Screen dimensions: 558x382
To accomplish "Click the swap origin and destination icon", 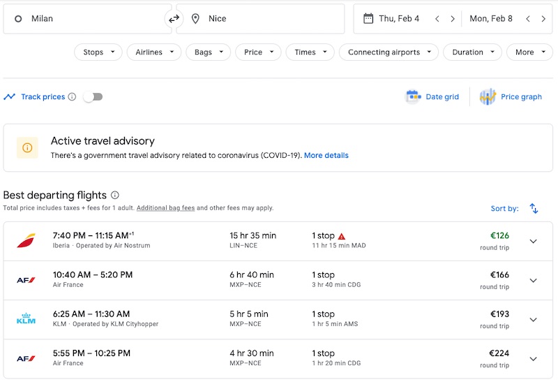I will (174, 19).
